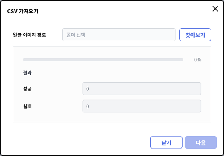Click the CSV 가져오기 dialog title
The height and width of the screenshot is (156, 224).
(x=23, y=11)
